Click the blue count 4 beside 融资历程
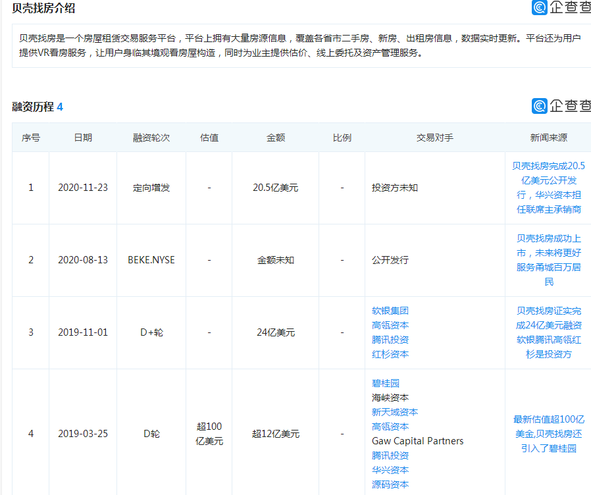 [x=60, y=107]
